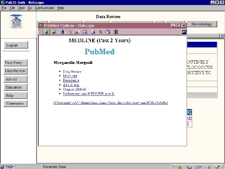Open Newsgroups icon in the component bar
Screen dimensions: 225x169
pyautogui.click(x=198, y=167)
